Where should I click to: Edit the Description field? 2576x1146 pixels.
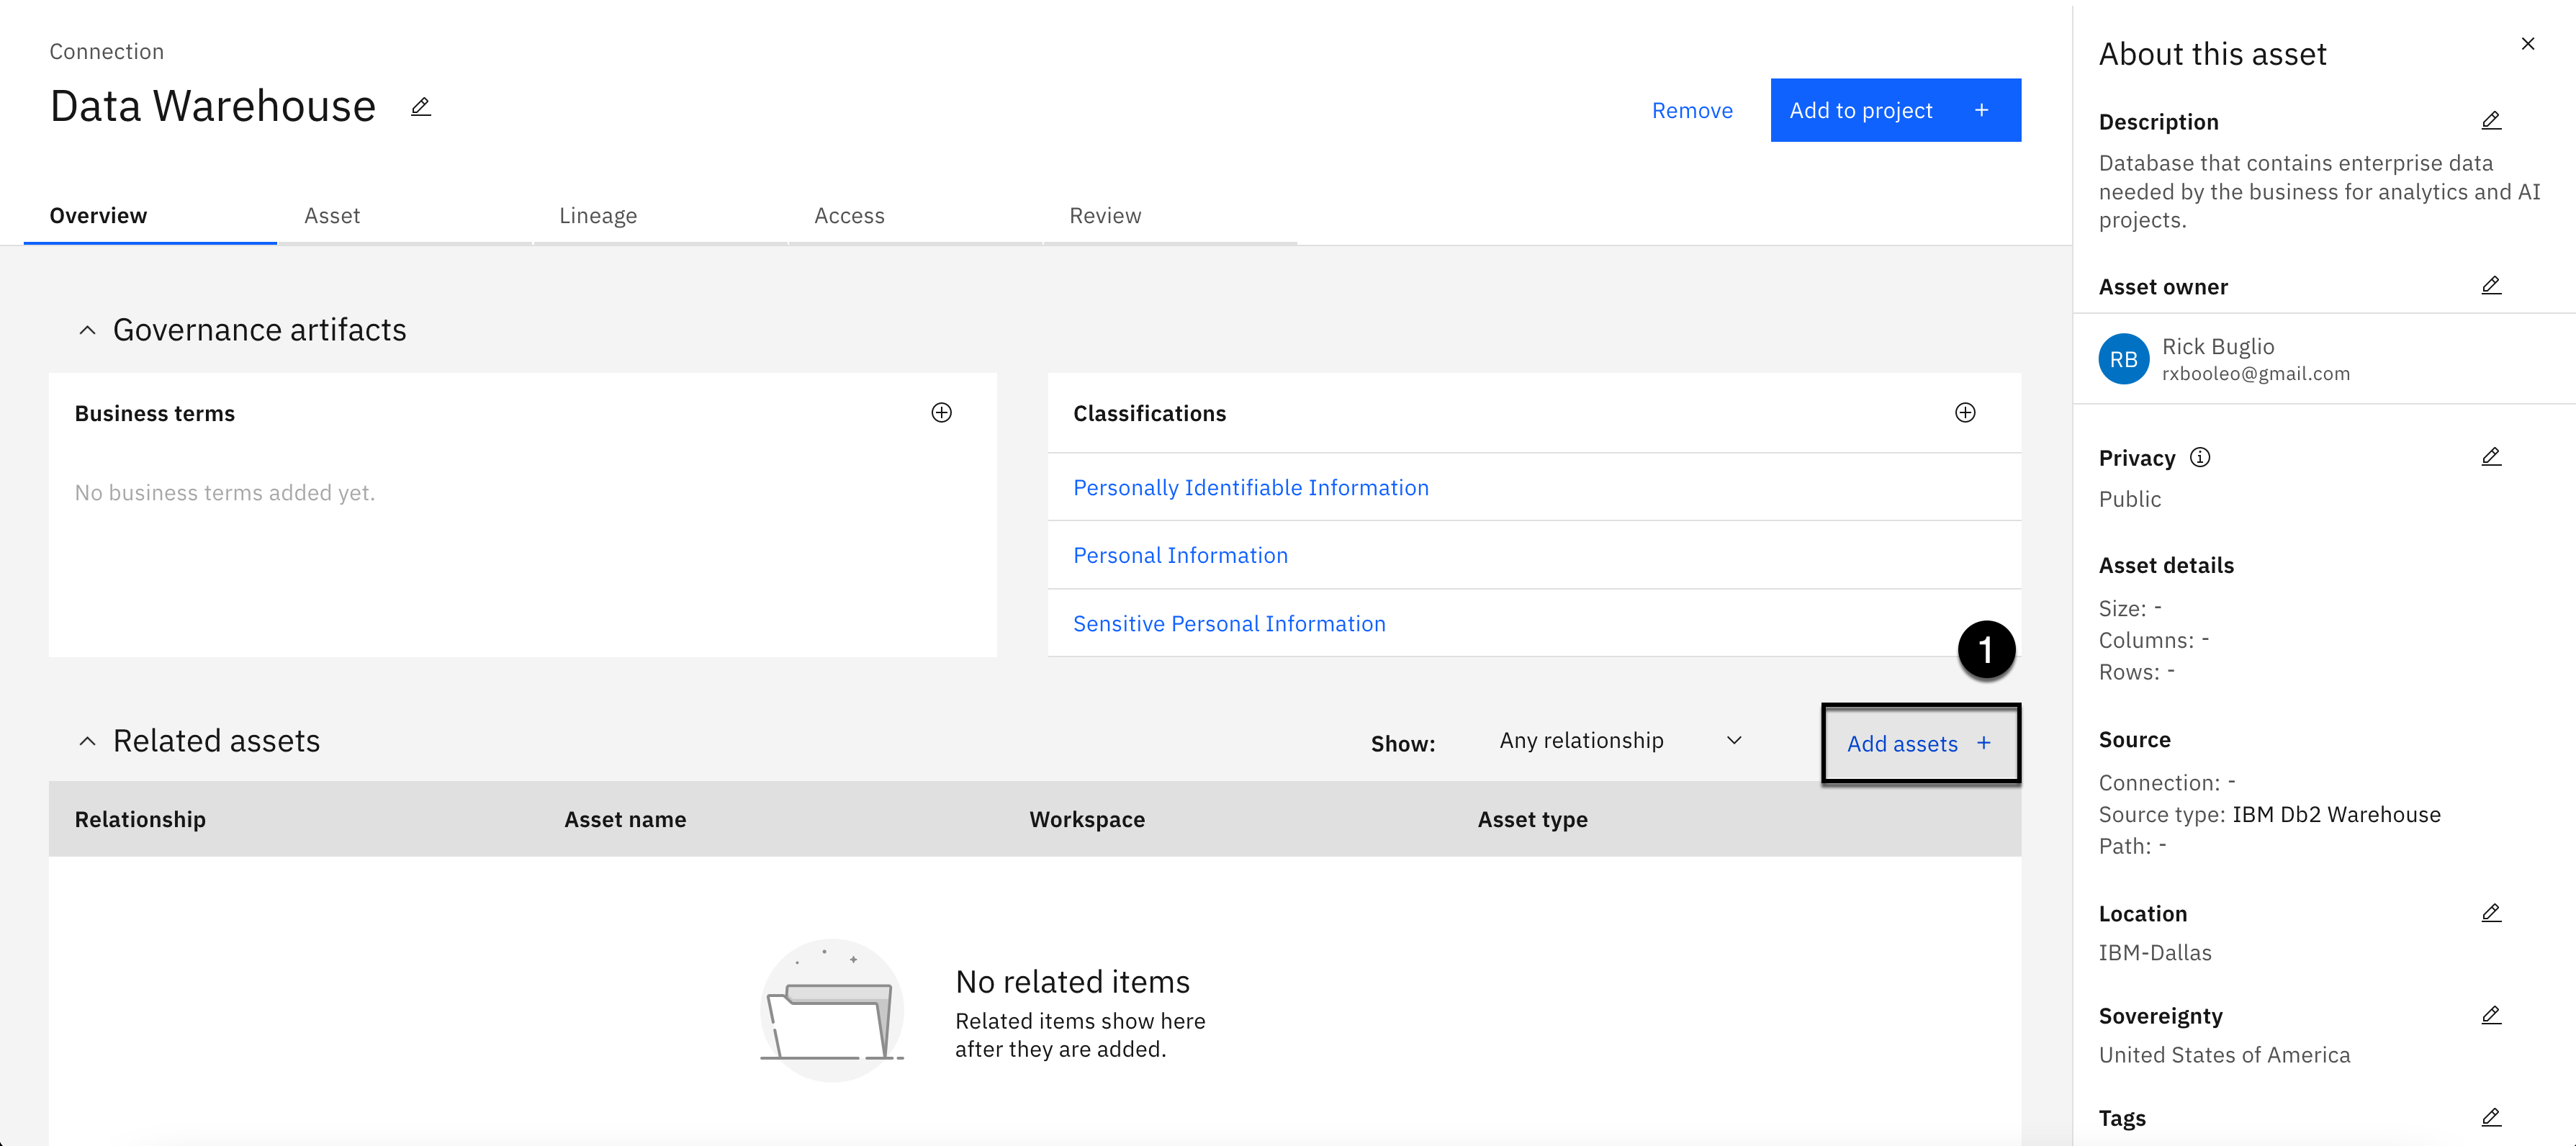(2491, 121)
